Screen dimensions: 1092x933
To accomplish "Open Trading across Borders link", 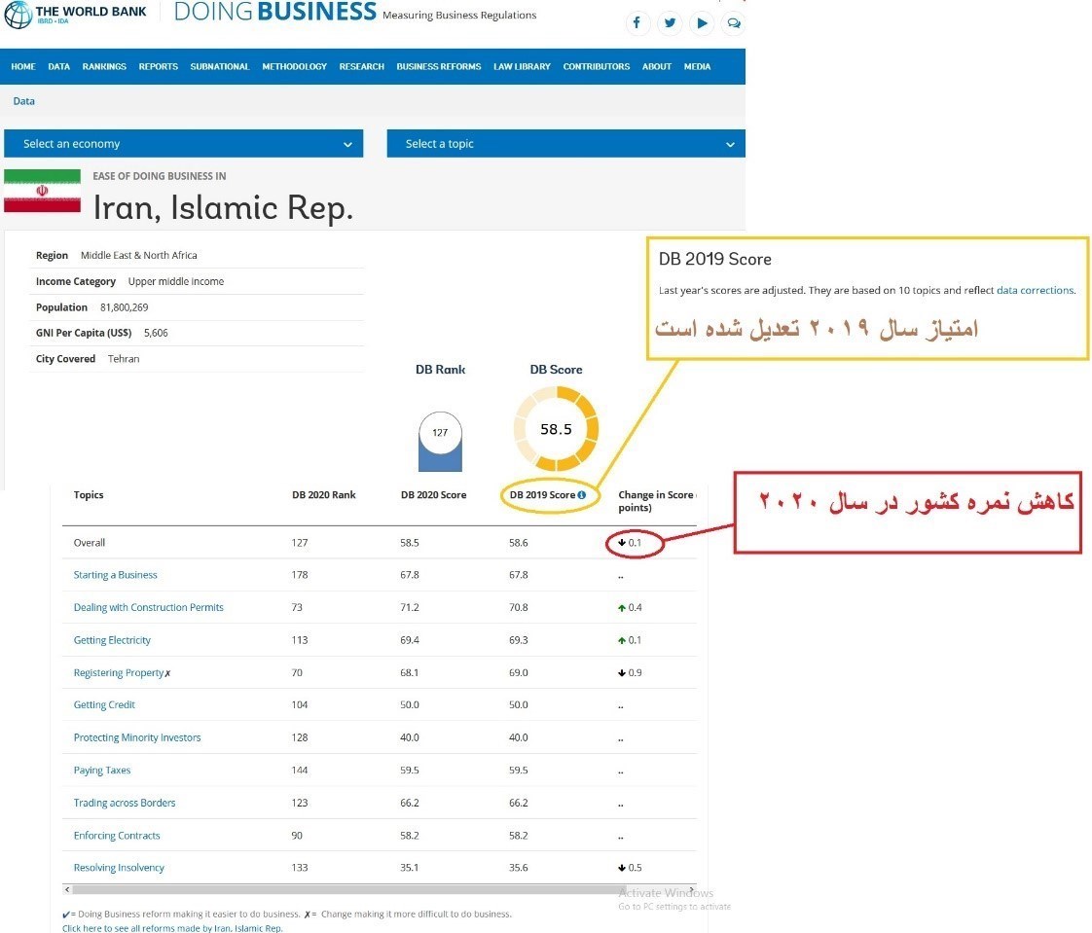I will 125,804.
